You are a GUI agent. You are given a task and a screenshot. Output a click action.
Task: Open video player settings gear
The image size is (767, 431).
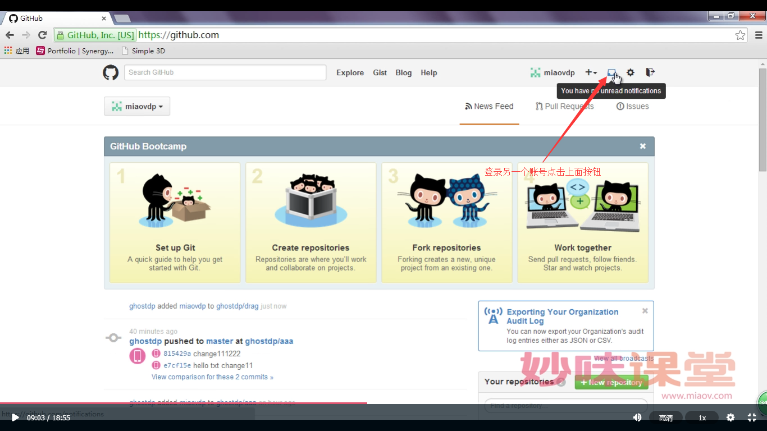coord(731,418)
